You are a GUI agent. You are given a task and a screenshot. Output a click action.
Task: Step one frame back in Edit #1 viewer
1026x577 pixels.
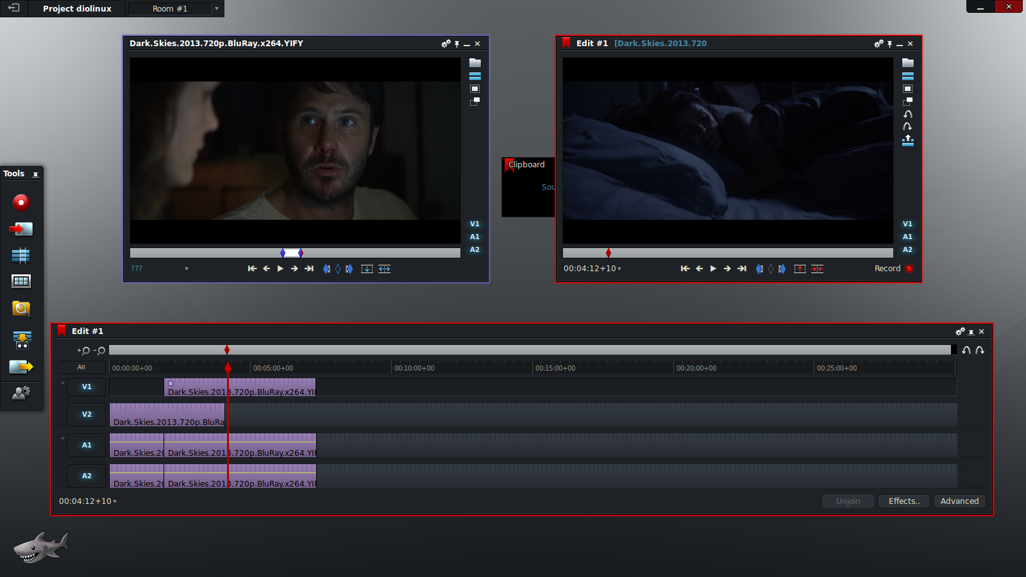click(x=699, y=269)
